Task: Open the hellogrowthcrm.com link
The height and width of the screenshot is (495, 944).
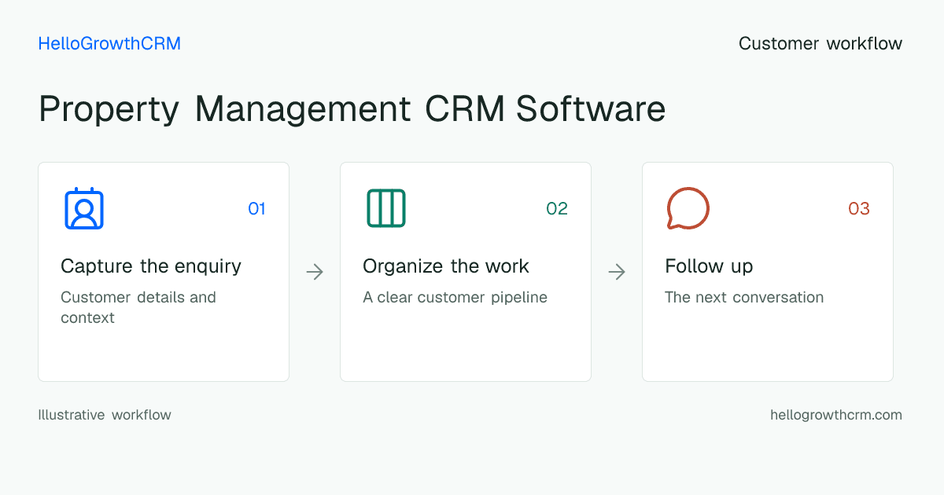Action: 836,415
